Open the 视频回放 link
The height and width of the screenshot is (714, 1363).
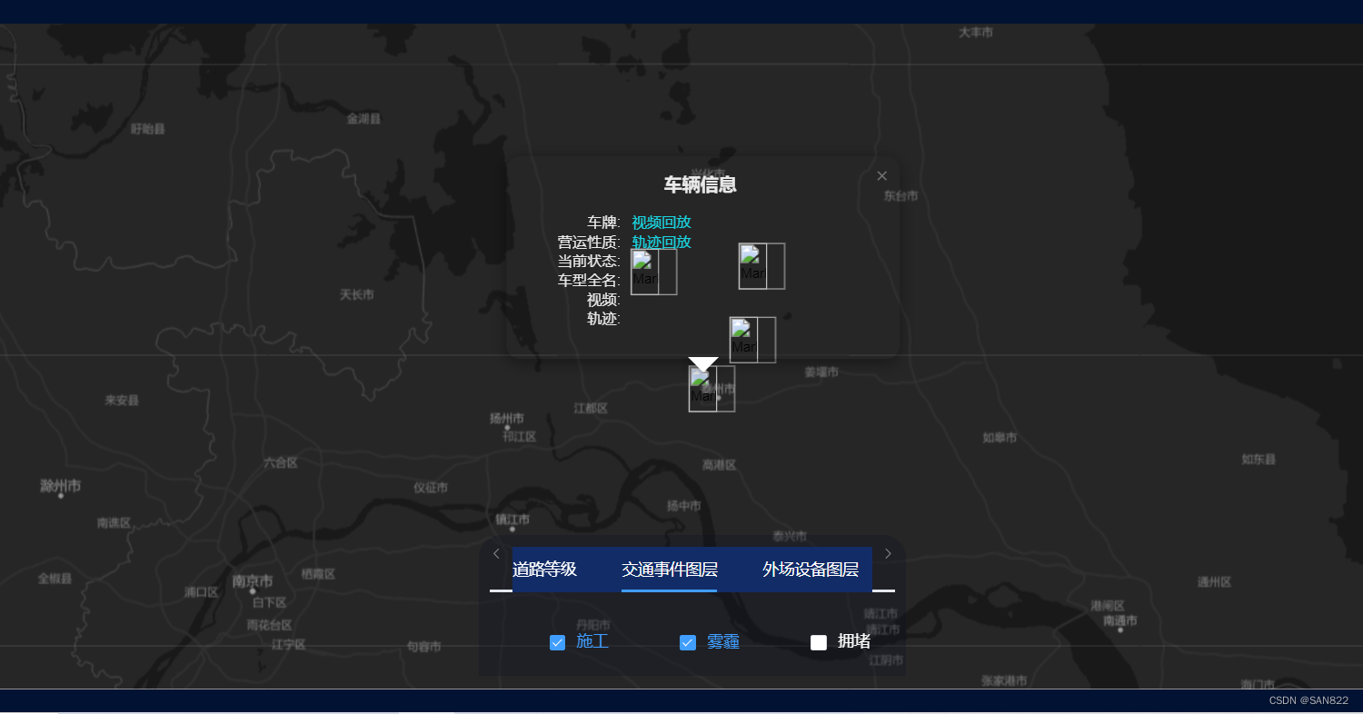662,222
